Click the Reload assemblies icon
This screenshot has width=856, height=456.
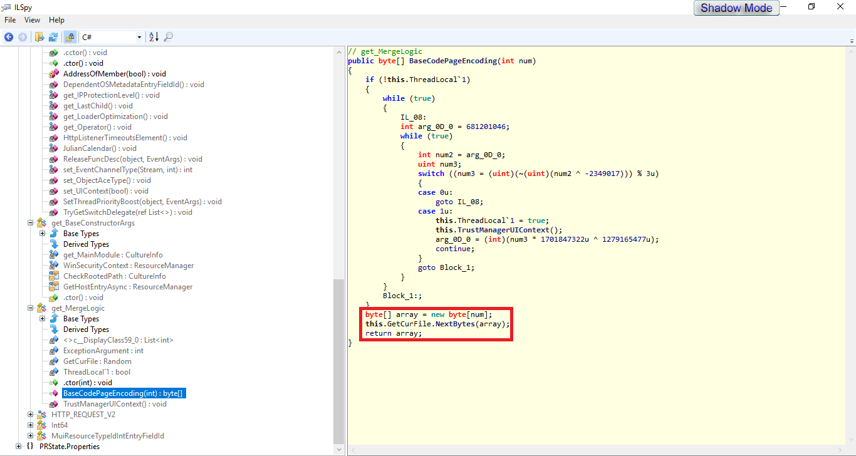tap(53, 37)
